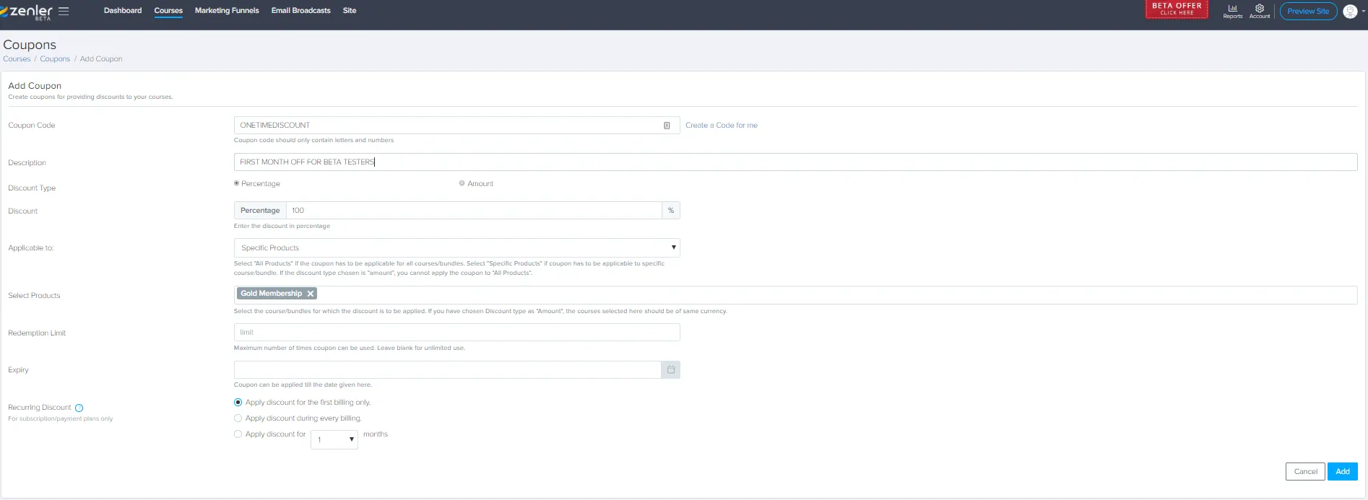Select apply discount for first billing only
The height and width of the screenshot is (500, 1368).
point(238,403)
